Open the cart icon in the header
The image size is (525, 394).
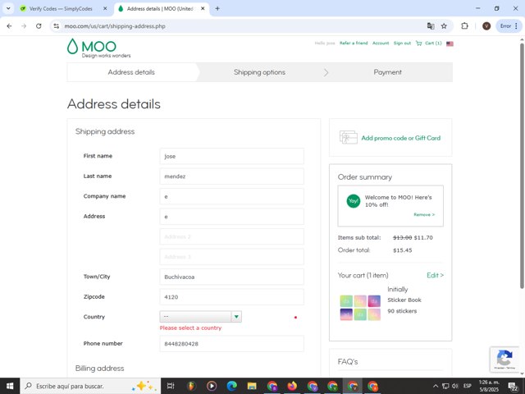[x=418, y=44]
